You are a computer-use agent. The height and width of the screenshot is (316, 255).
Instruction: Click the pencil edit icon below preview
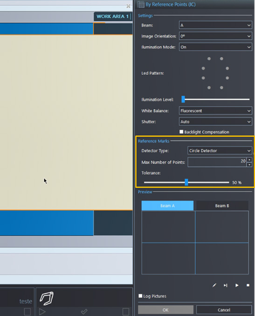214,285
